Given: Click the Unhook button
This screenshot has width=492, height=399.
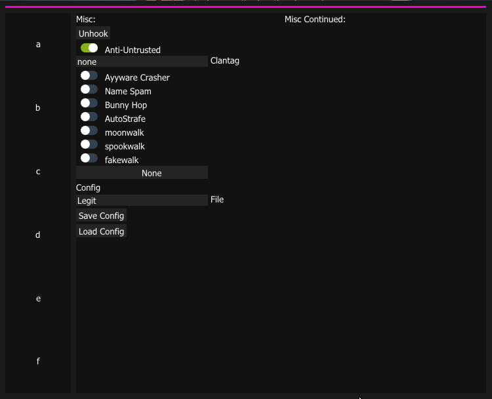Looking at the screenshot, I should pos(93,33).
